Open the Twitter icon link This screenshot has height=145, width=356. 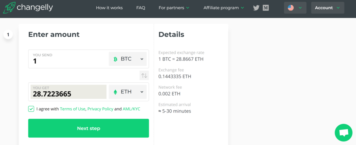coord(256,8)
